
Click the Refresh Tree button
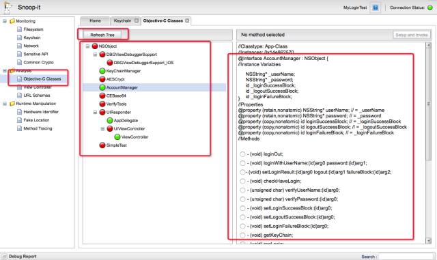(102, 35)
